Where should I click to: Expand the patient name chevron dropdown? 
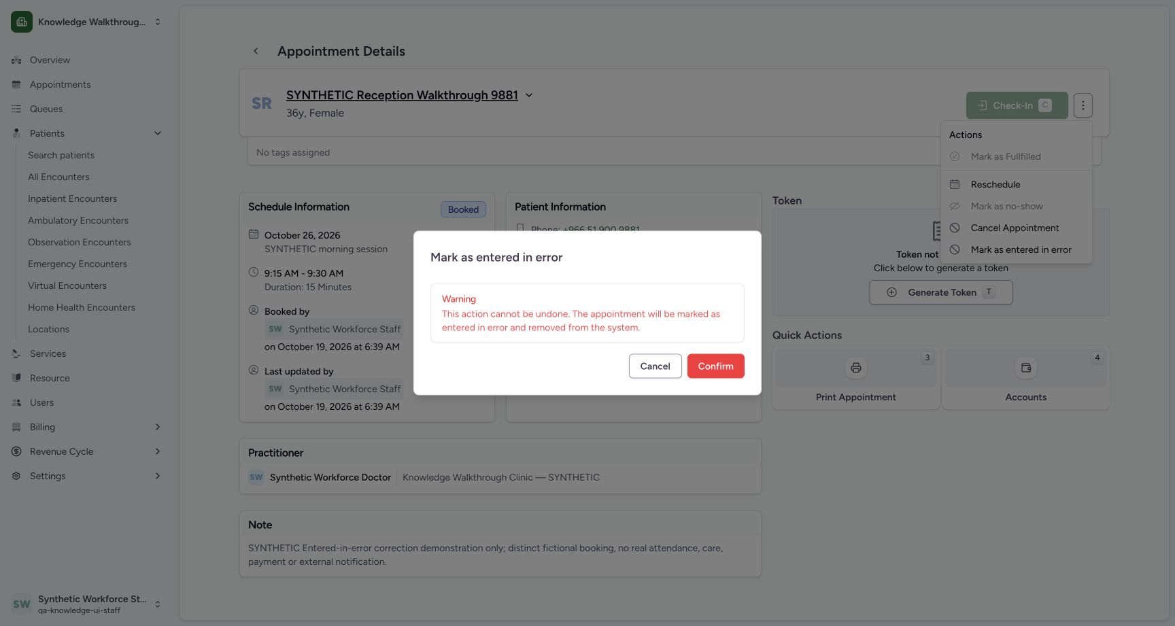529,95
